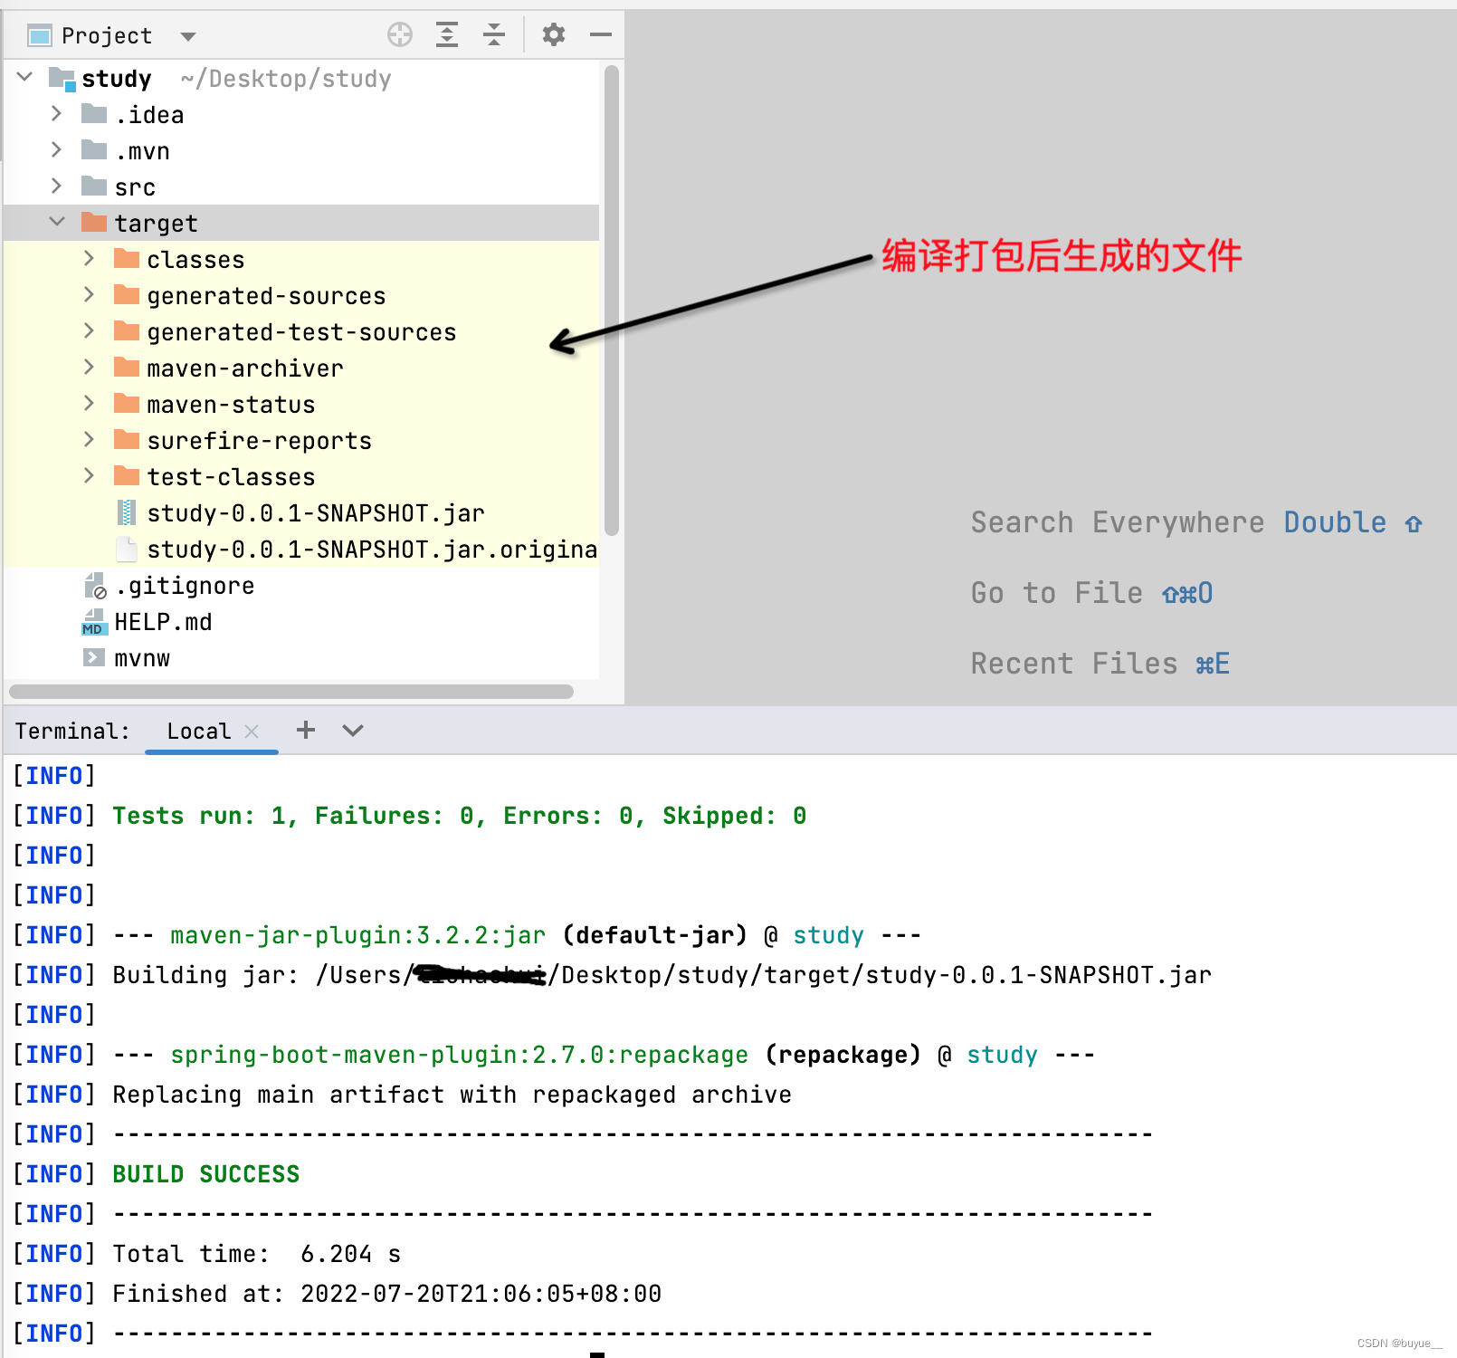Open terminal tabs dropdown chevron
1457x1358 pixels.
click(x=353, y=731)
